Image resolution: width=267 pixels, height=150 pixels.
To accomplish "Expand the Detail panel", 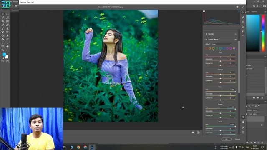I will tap(206, 34).
